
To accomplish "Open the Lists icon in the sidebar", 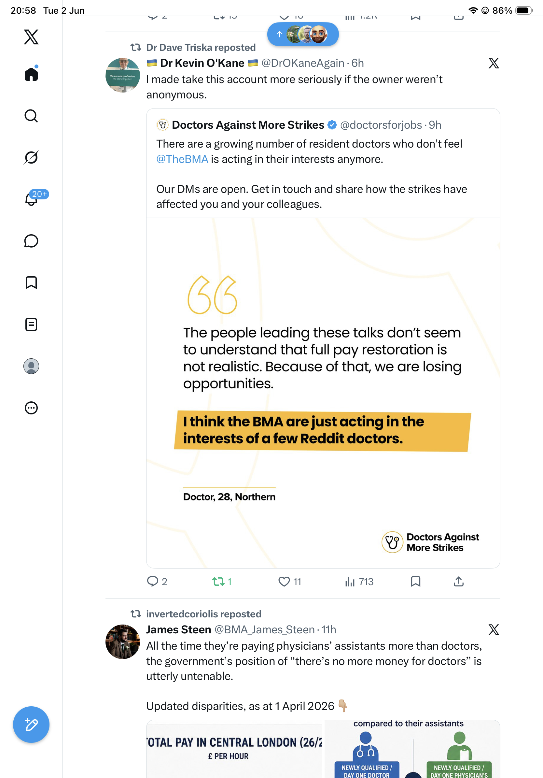I will (31, 324).
